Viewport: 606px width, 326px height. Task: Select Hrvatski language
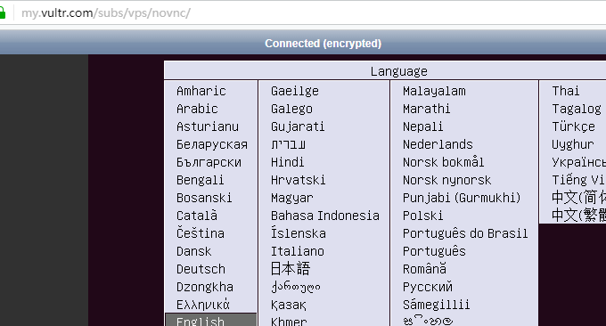298,180
